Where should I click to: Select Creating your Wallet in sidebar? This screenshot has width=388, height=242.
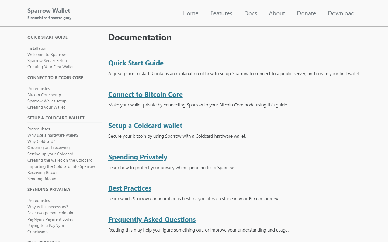coord(46,107)
